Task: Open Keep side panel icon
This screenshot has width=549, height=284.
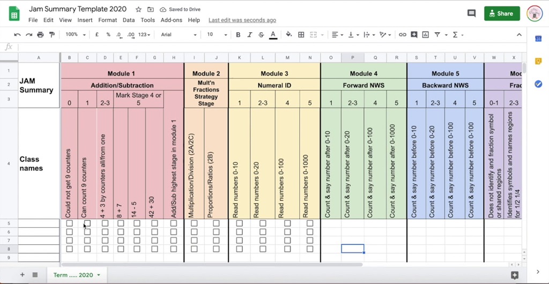Action: pos(538,61)
